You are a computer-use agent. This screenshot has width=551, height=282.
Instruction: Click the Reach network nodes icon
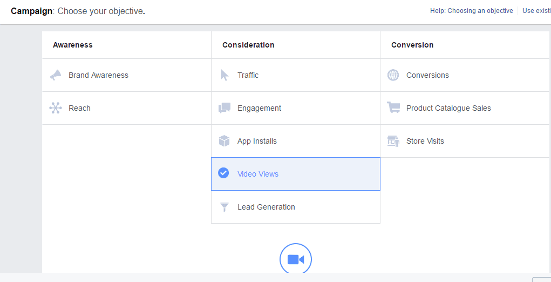pos(56,108)
